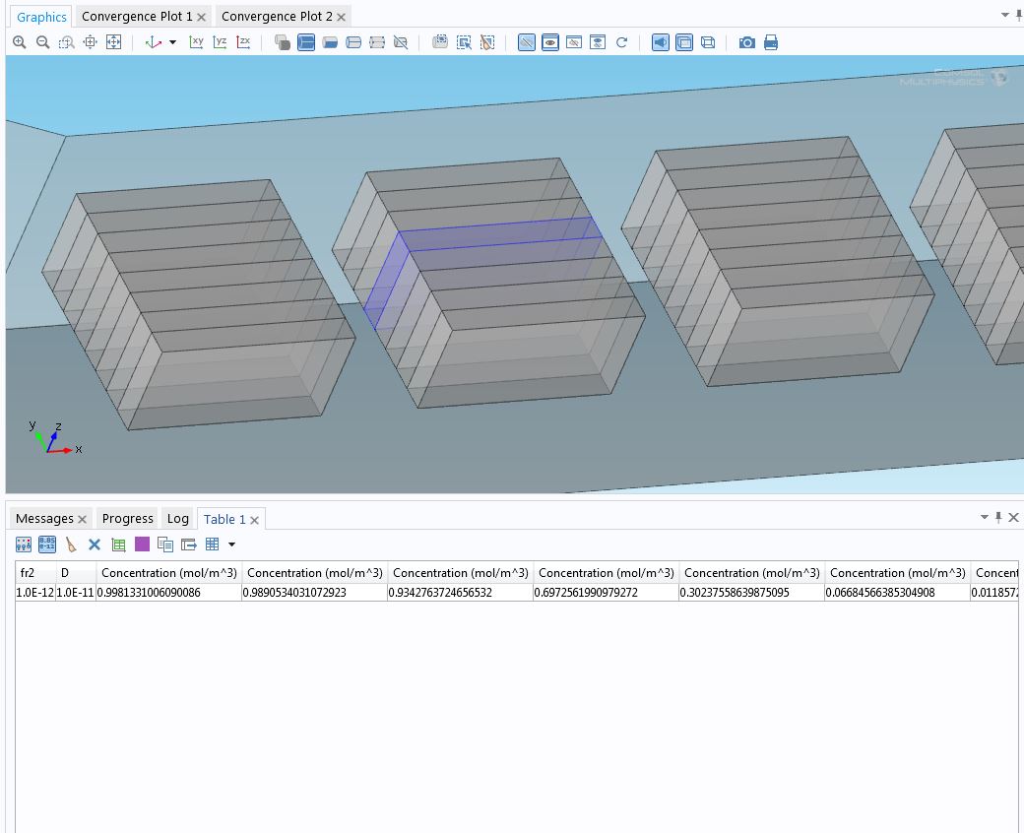Switch to the YZ plane view

(220, 42)
